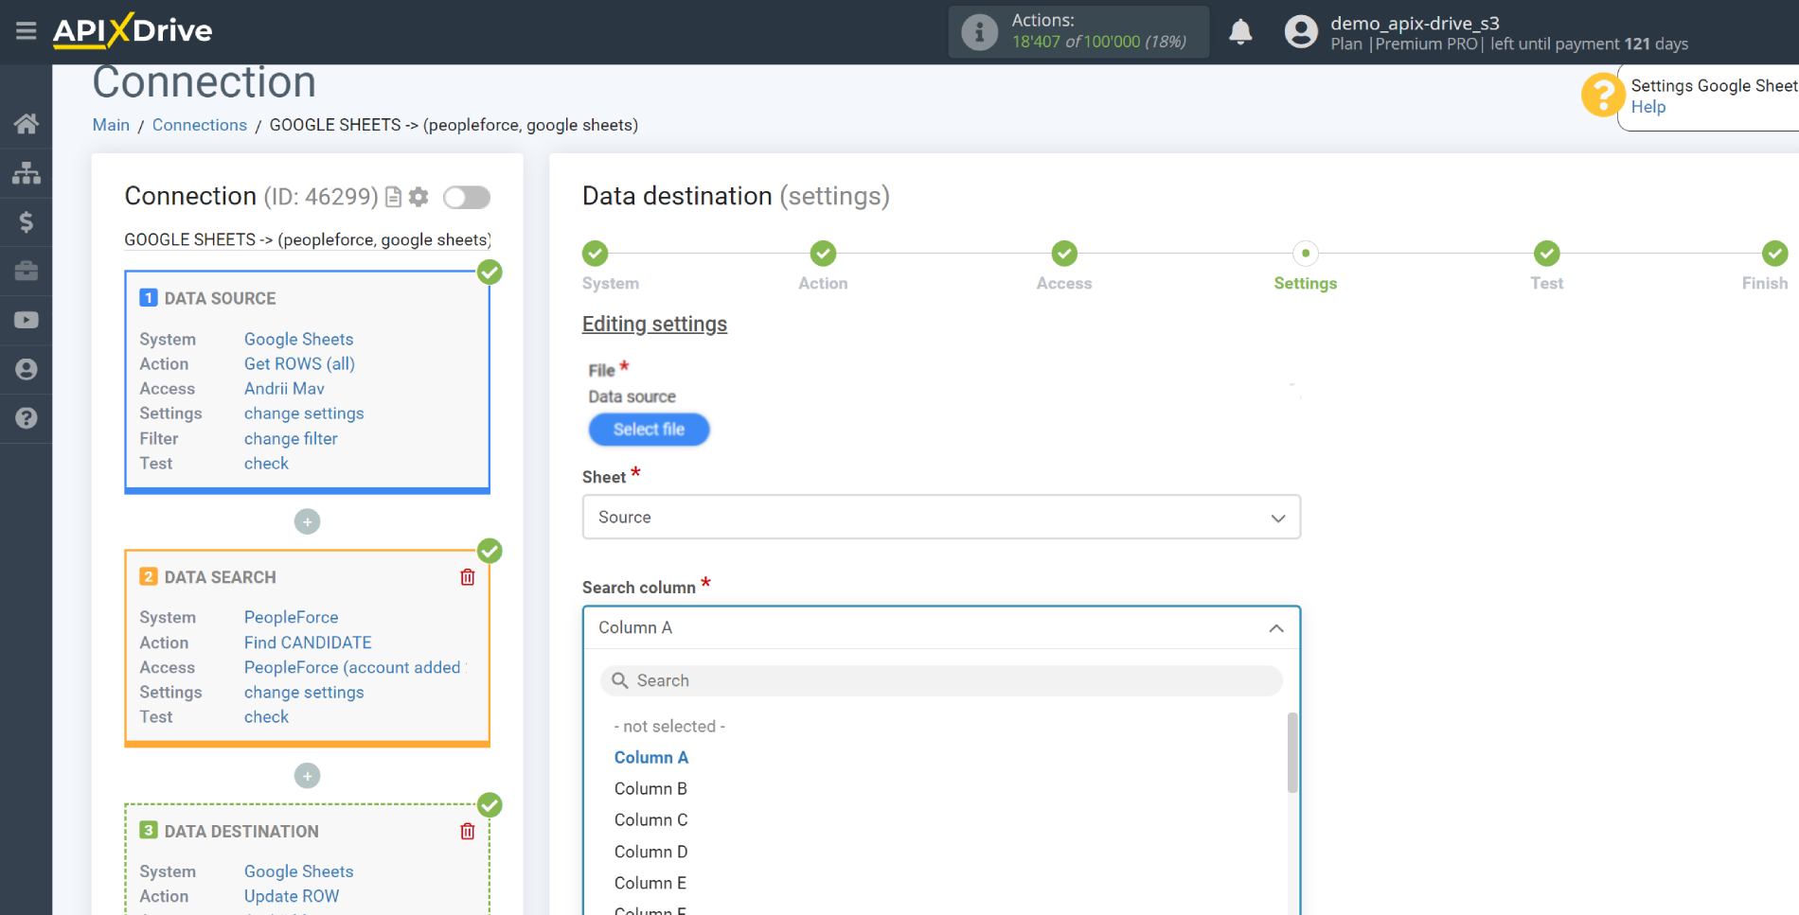Open the briefcase sidebar icon
Image resolution: width=1799 pixels, height=915 pixels.
pyautogui.click(x=27, y=272)
